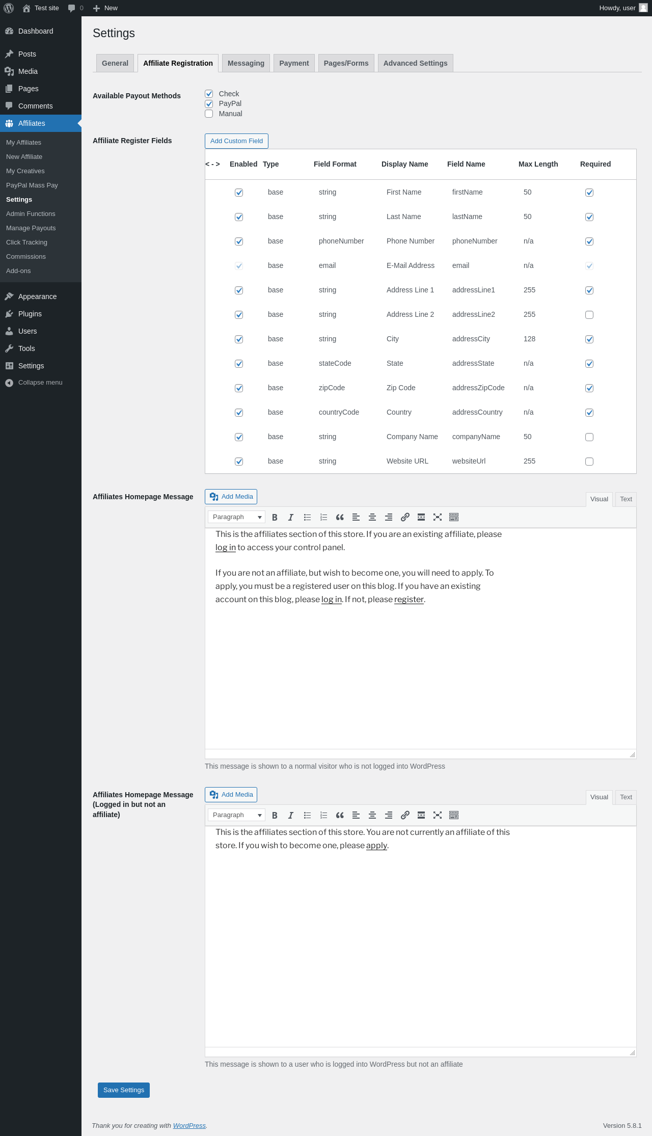Click Add Media above first editor
Image resolution: width=652 pixels, height=1136 pixels.
tap(231, 497)
